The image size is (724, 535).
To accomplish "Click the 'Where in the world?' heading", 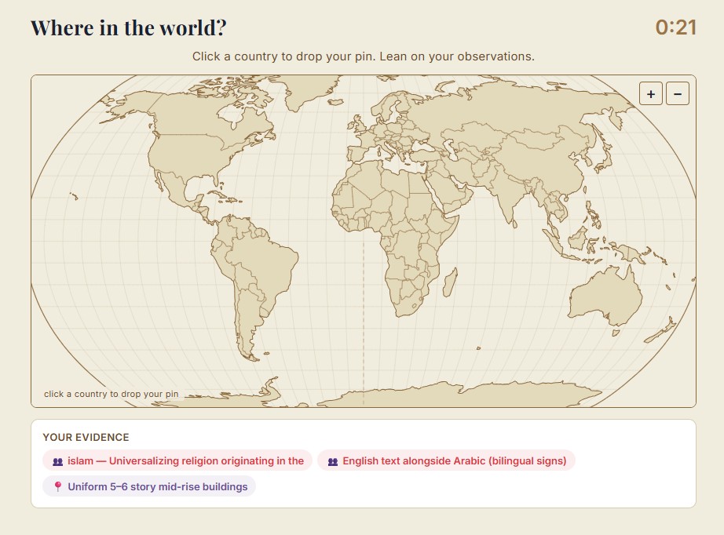I will tap(128, 27).
